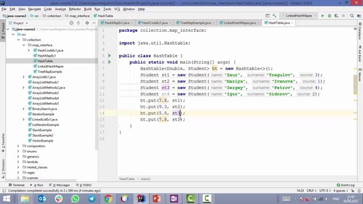Toggle the Database side panel
The image size is (363, 204).
click(x=360, y=31)
